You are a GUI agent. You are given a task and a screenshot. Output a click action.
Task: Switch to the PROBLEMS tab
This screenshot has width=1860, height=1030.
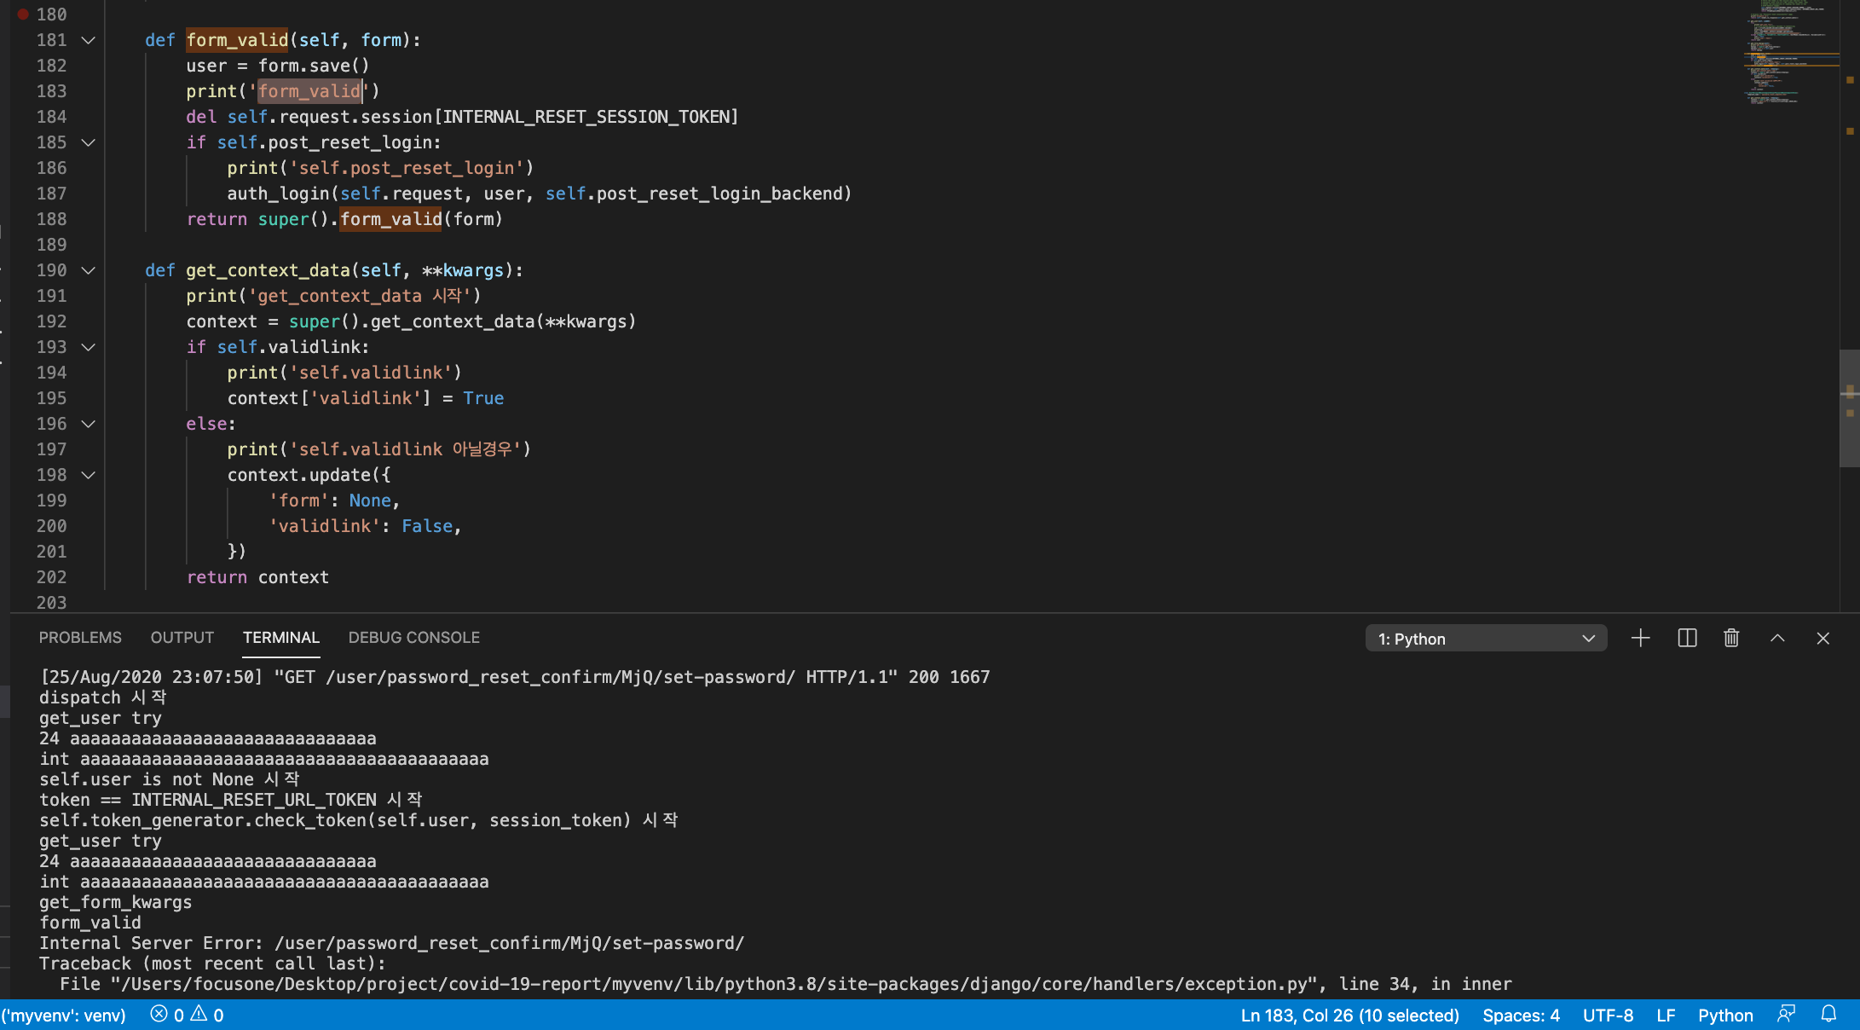(x=80, y=638)
